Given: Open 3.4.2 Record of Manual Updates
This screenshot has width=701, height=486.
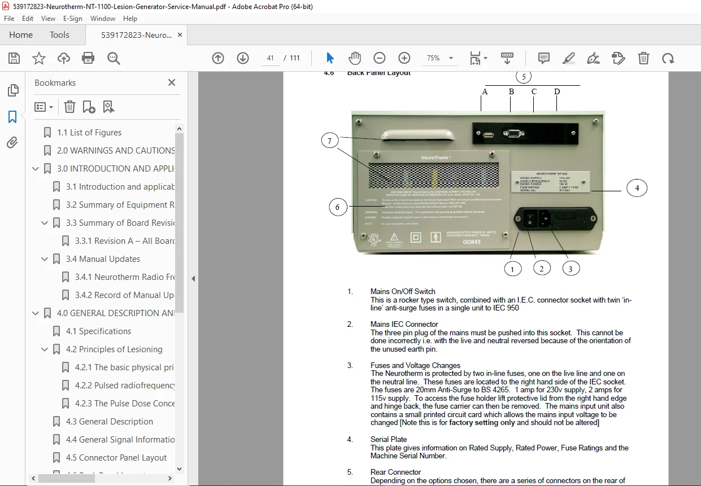Looking at the screenshot, I should click(x=125, y=295).
